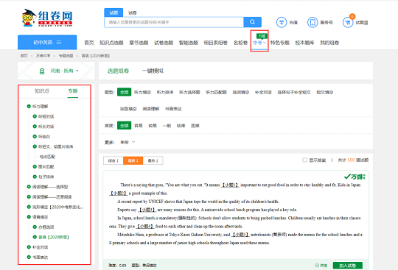Expand the 句子排序 tree node
The image size is (398, 270).
[x=35, y=177]
